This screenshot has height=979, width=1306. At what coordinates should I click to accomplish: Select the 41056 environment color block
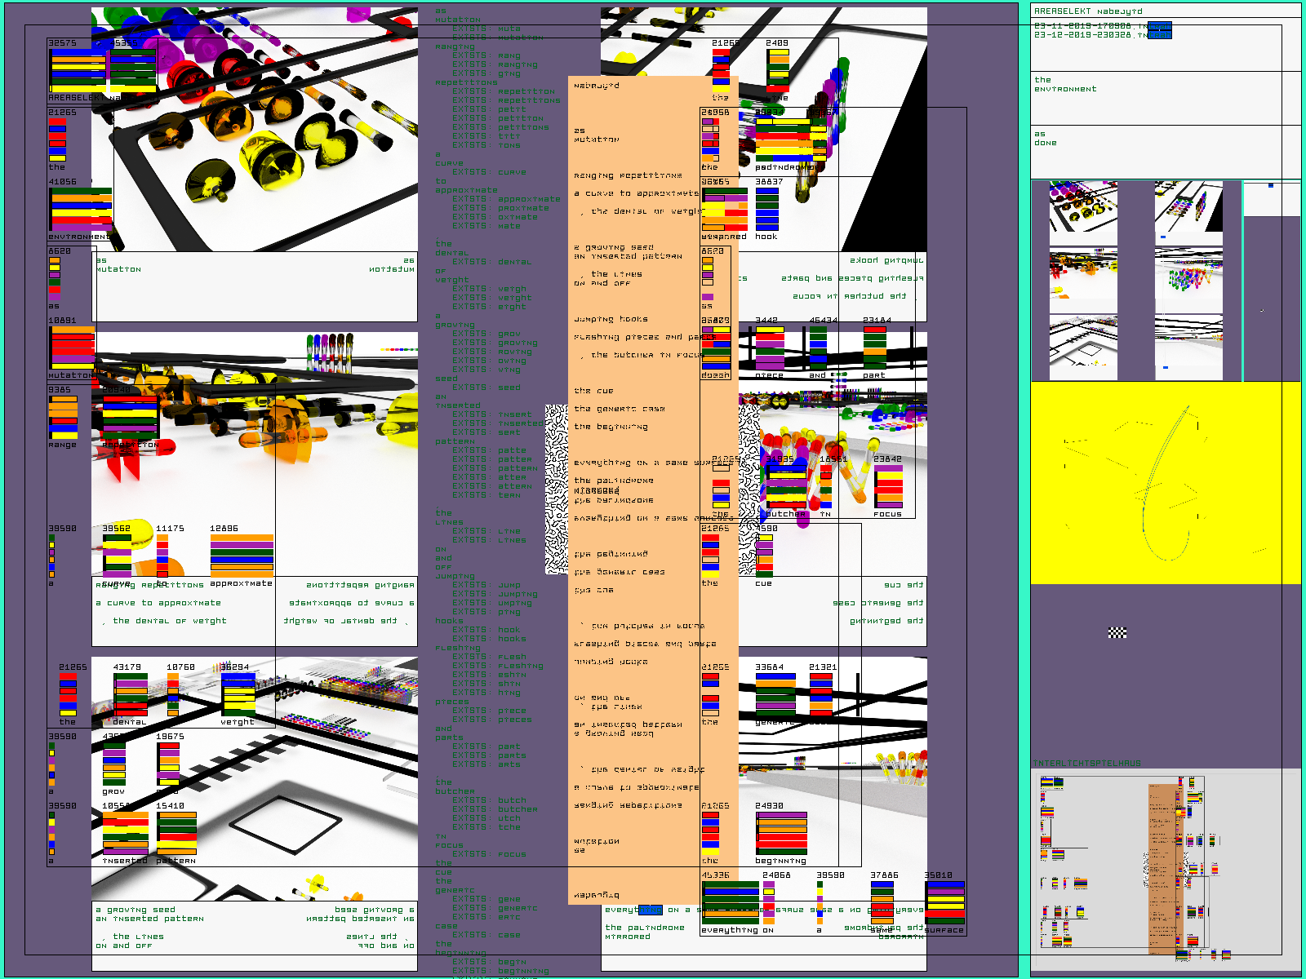coord(81,210)
